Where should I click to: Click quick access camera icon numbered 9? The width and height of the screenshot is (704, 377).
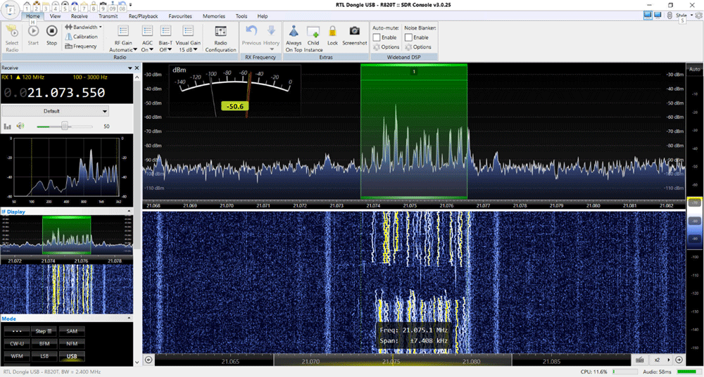coord(103,7)
